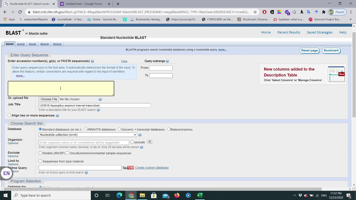Open help icon next to database dropdown
356x200 pixels.
click(x=140, y=135)
